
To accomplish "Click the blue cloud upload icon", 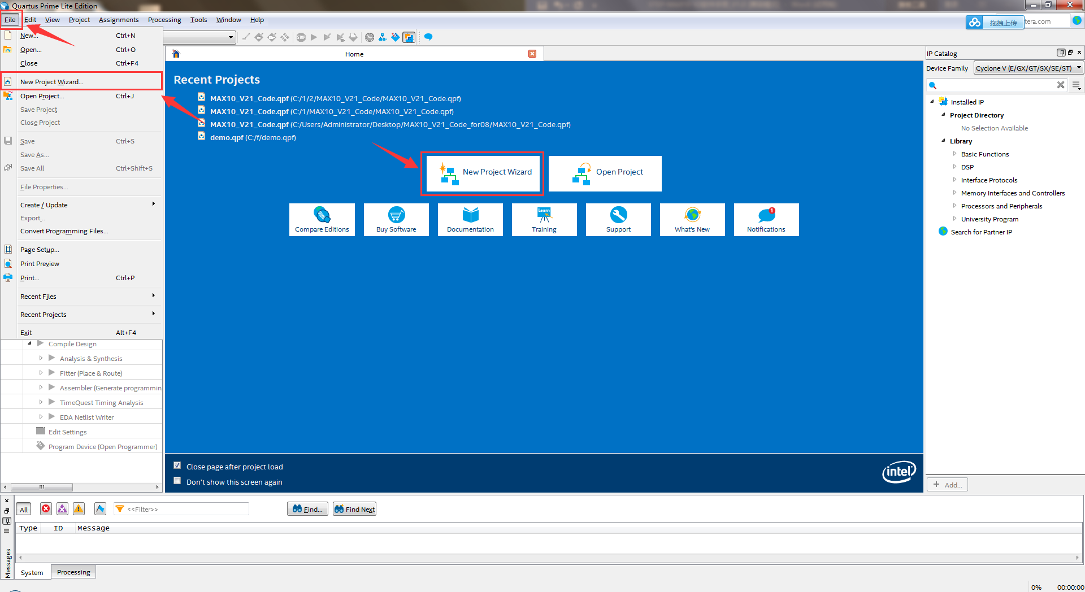I will tap(974, 23).
